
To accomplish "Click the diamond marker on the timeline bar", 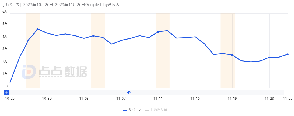I will pos(129,92).
